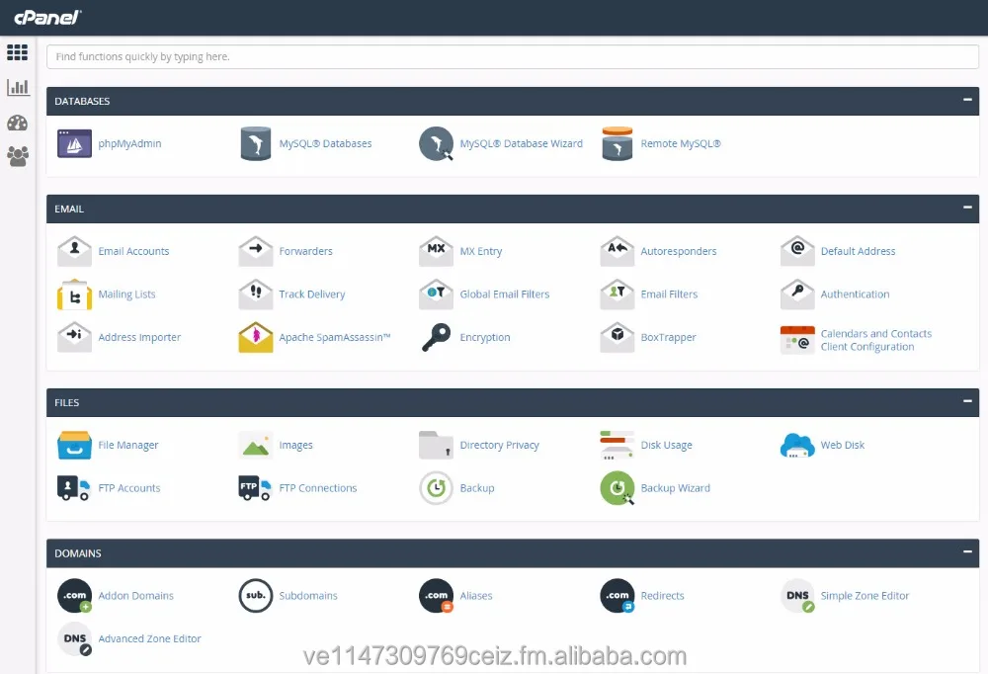Click the MySQL Databases icon
This screenshot has height=674, width=988.
coord(256,143)
